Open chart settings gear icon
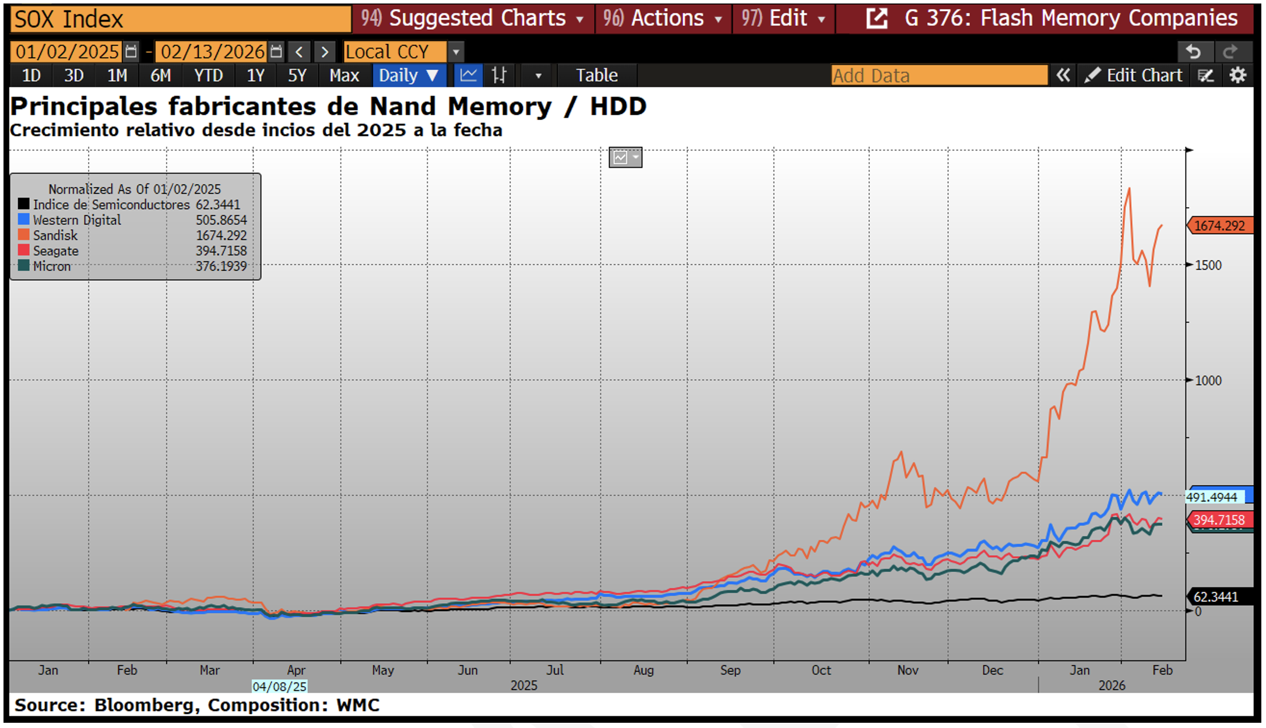 pos(1237,75)
